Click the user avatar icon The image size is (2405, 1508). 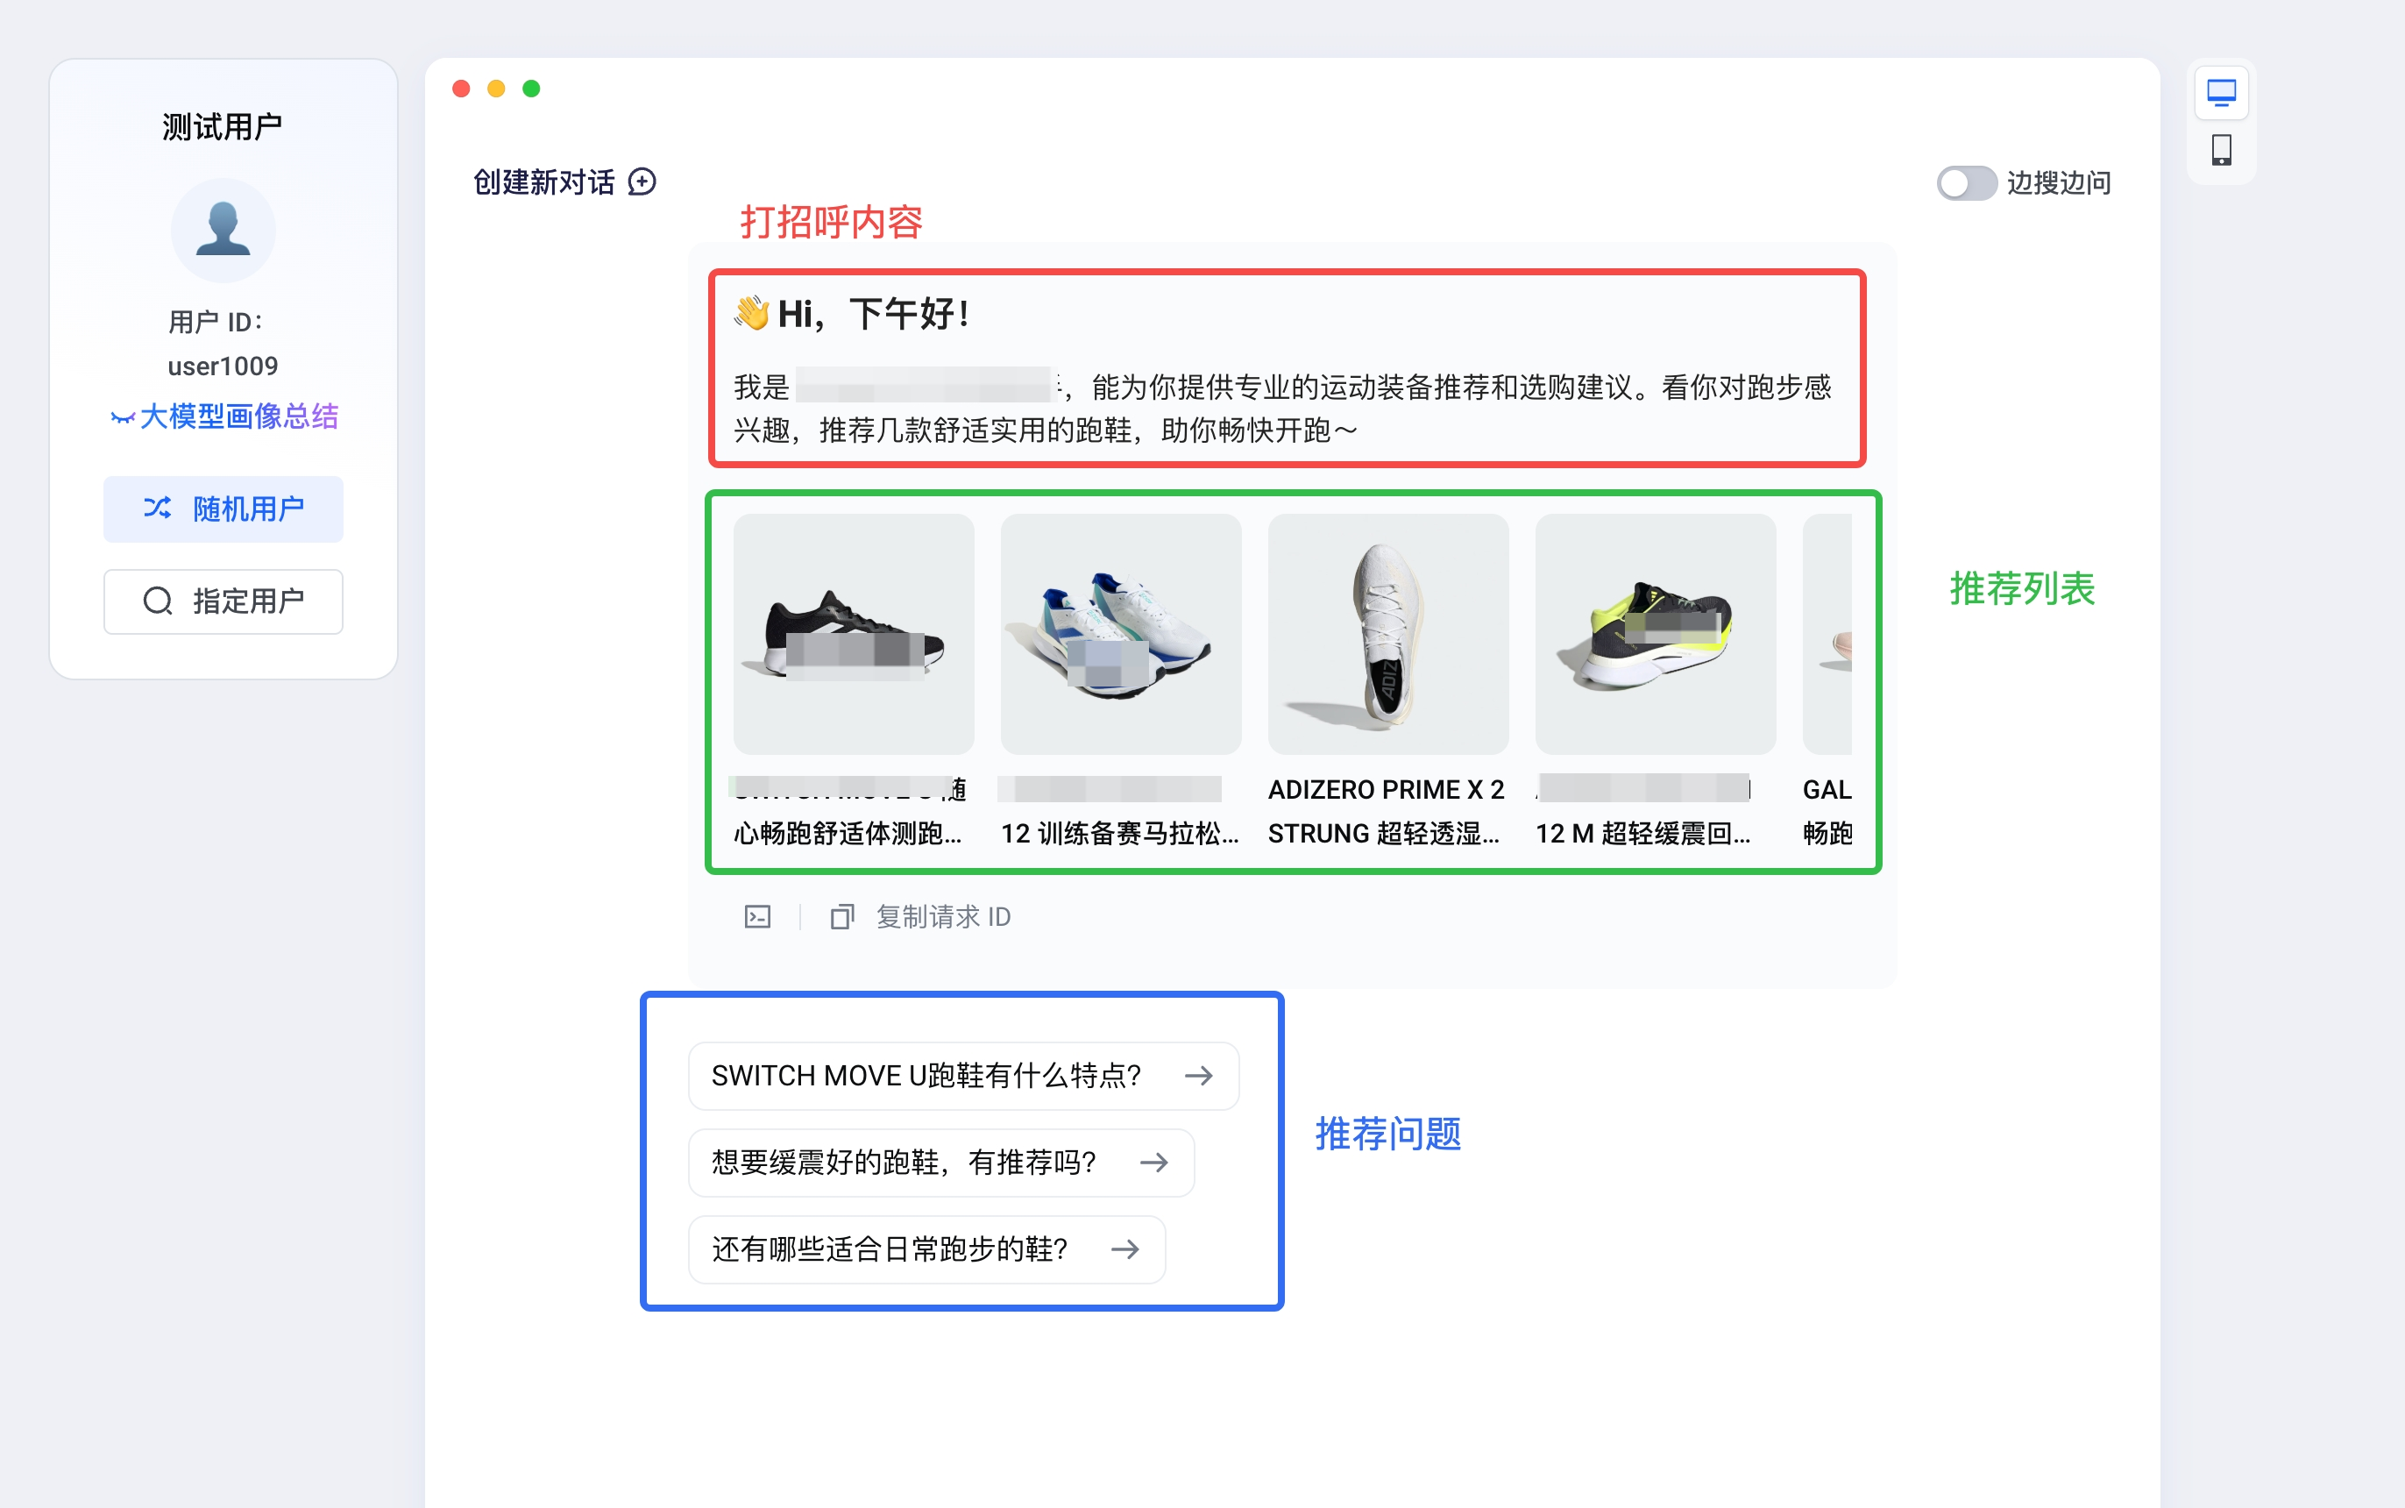tap(223, 231)
